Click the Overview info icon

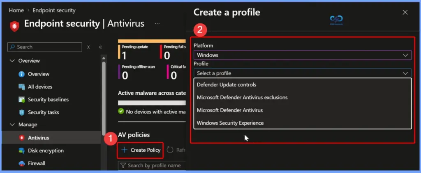[x=21, y=74]
